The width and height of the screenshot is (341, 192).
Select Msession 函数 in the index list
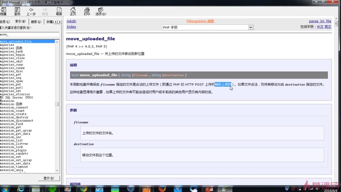pyautogui.click(x=11, y=104)
